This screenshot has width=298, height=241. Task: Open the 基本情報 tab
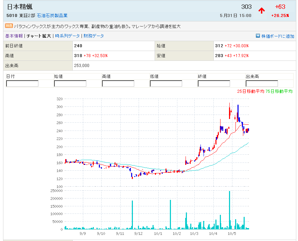pos(14,36)
